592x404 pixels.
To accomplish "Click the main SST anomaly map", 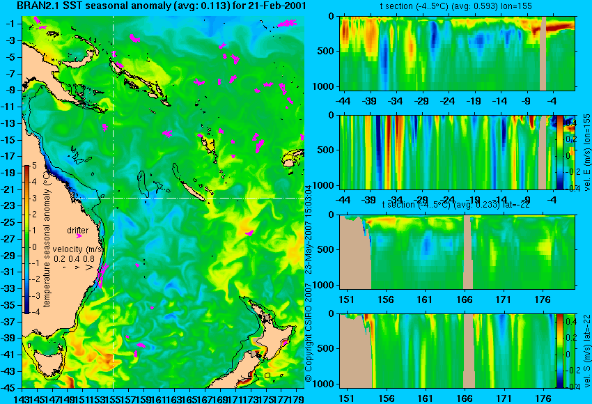I will pos(163,202).
